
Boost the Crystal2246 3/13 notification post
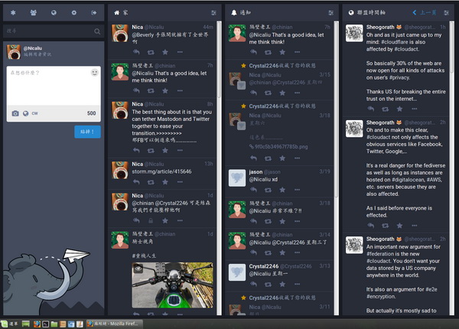268,284
